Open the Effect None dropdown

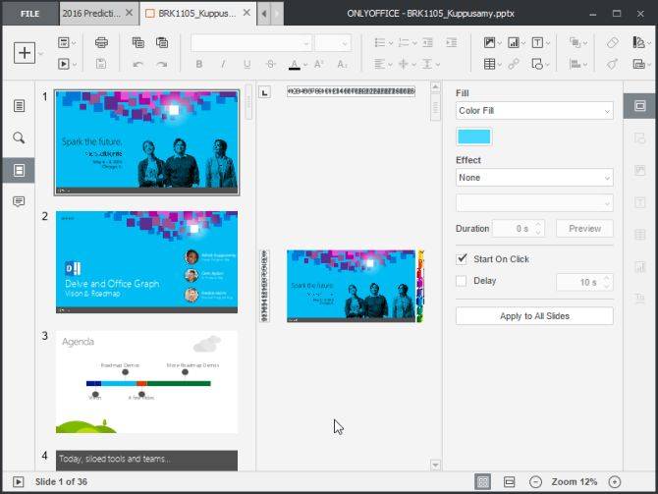pyautogui.click(x=534, y=178)
